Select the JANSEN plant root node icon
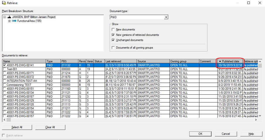Viewport: 265px width, 140px height. 9,17
